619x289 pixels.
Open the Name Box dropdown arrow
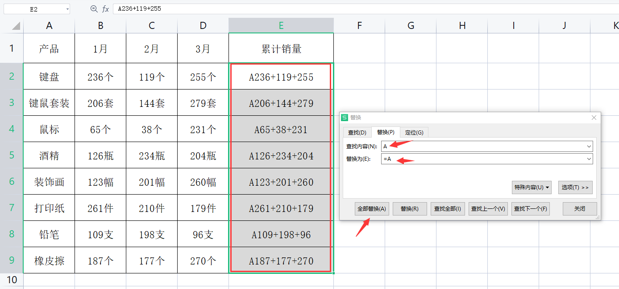(x=67, y=9)
